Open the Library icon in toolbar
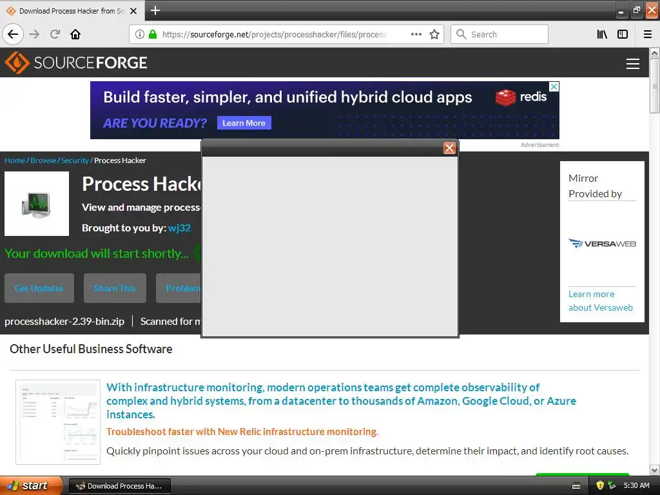 pos(602,34)
